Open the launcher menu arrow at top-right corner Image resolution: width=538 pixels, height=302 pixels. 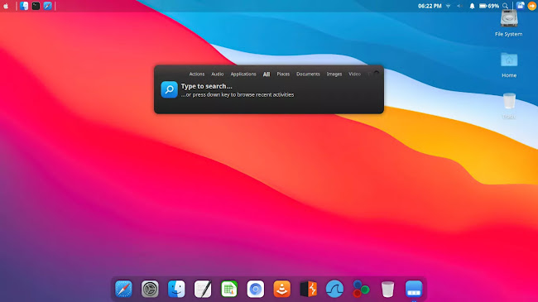pos(377,73)
